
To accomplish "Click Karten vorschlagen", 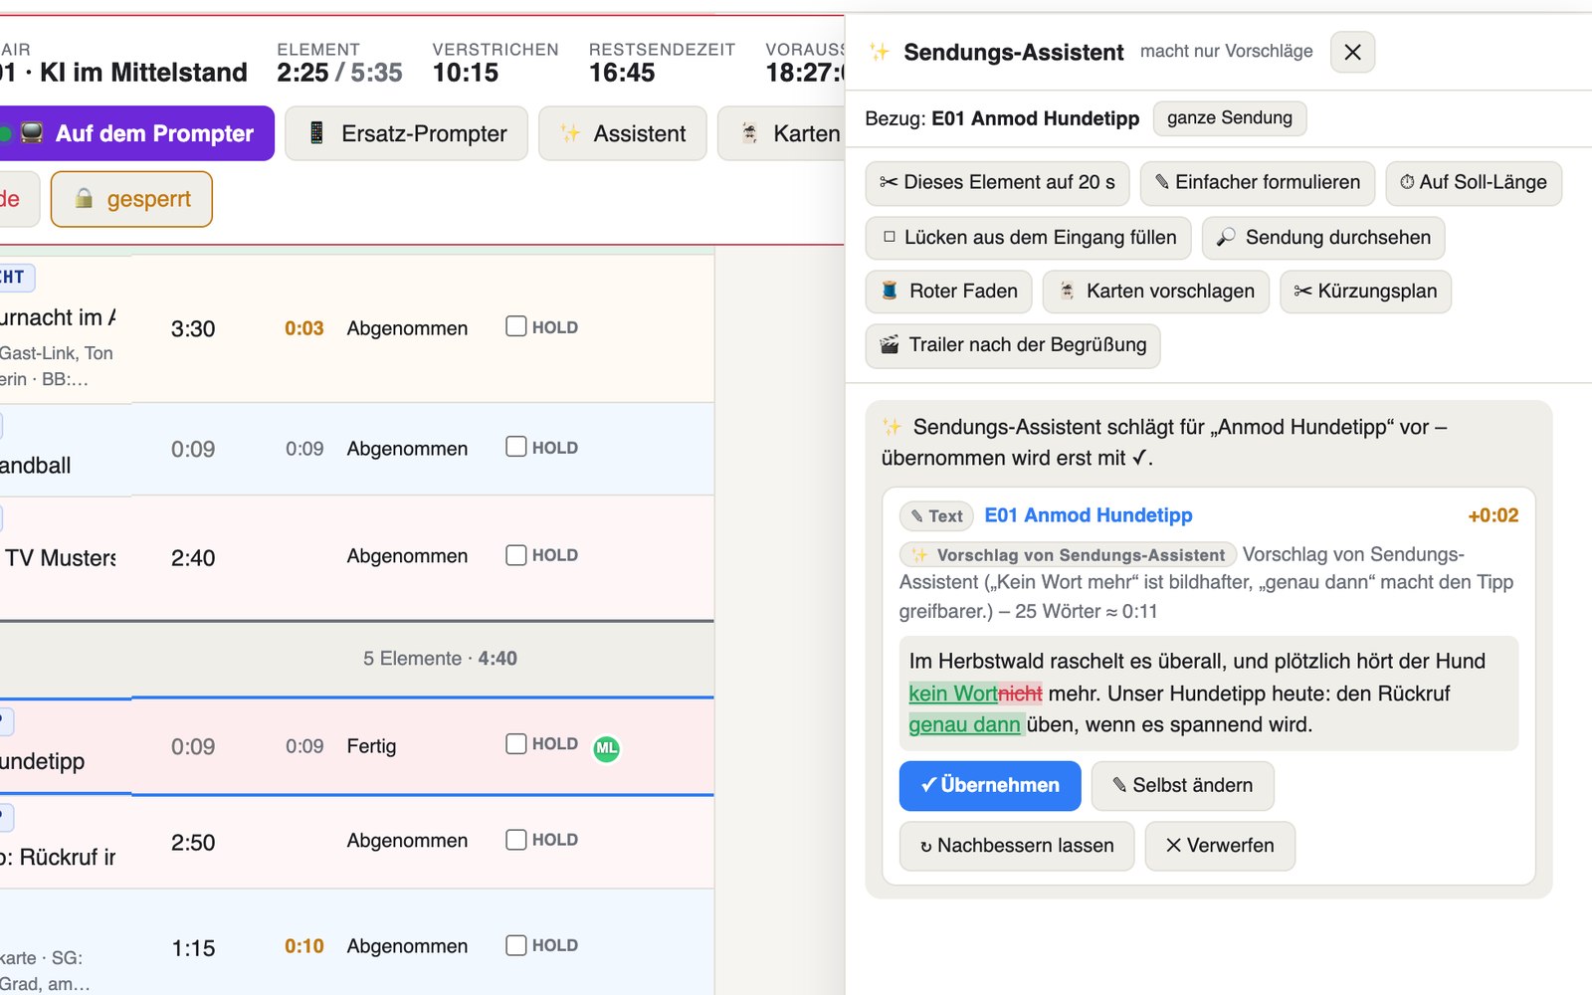I will click(x=1156, y=292).
